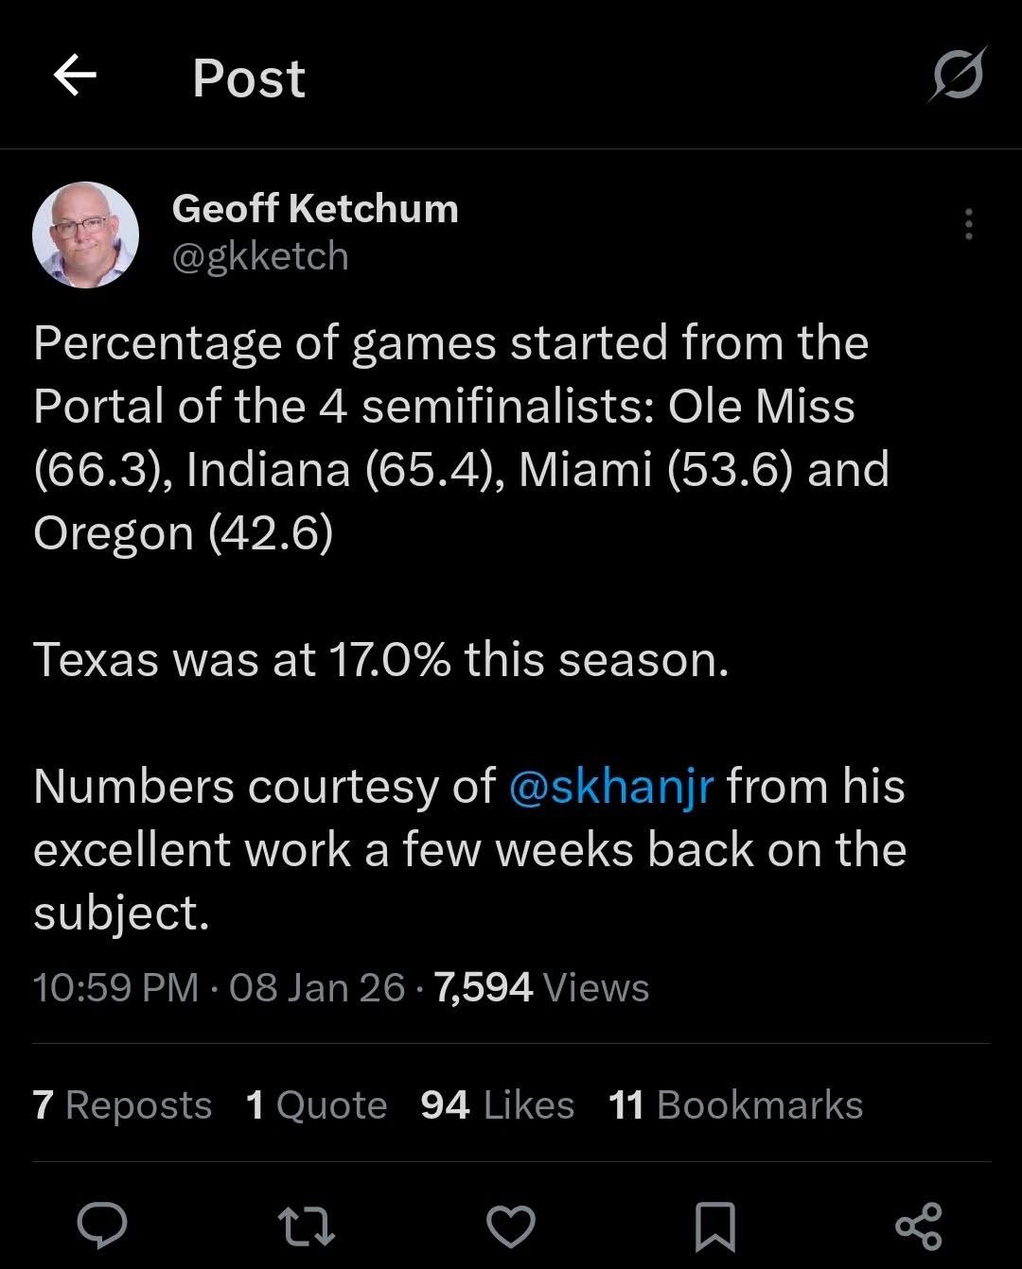Tap the "Texas was at 17.0%" text line
The image size is (1022, 1269).
(381, 659)
